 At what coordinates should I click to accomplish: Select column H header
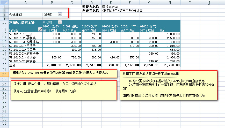[170, 2]
